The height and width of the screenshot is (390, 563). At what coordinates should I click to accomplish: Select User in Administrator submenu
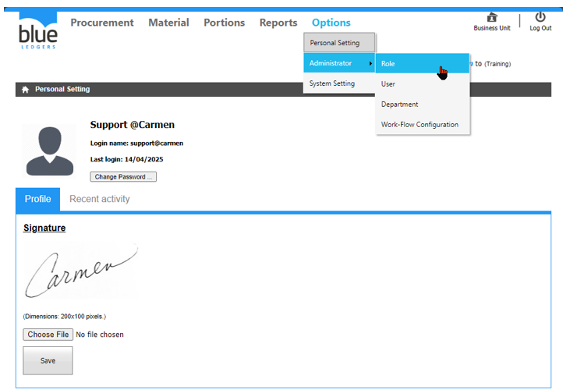pos(388,84)
